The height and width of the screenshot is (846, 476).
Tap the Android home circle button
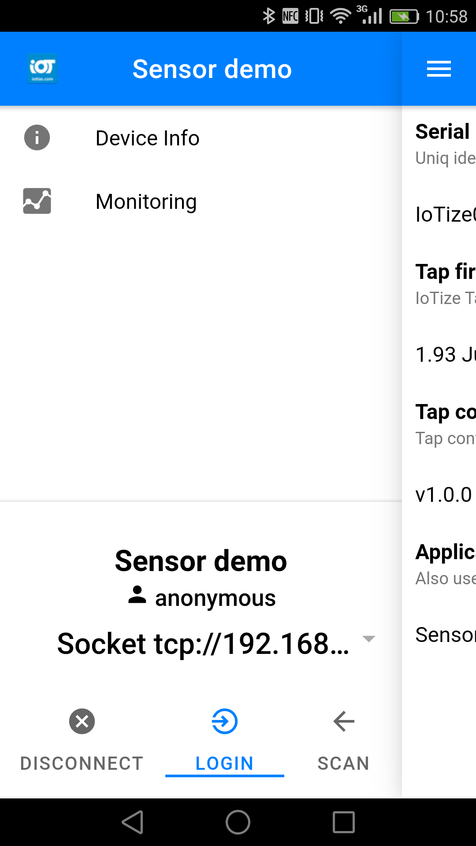point(238,822)
